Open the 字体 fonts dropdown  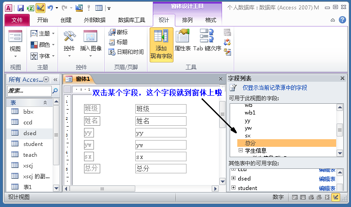point(43,56)
